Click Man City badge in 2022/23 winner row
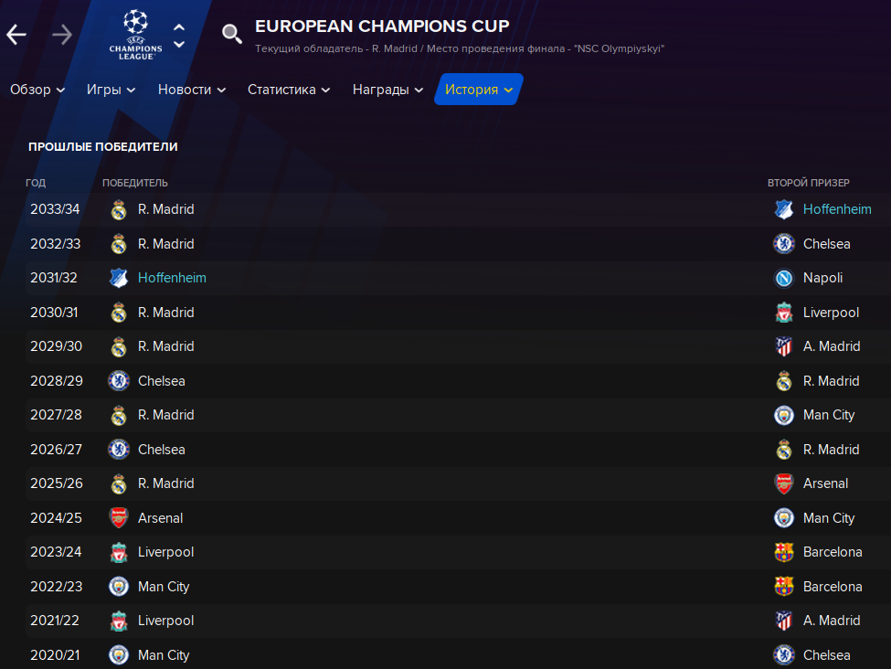891x669 pixels. tap(119, 587)
